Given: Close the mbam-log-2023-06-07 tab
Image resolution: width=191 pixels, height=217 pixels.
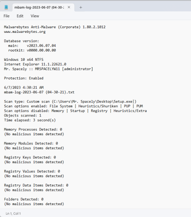Looking at the screenshot, I should (69, 7).
